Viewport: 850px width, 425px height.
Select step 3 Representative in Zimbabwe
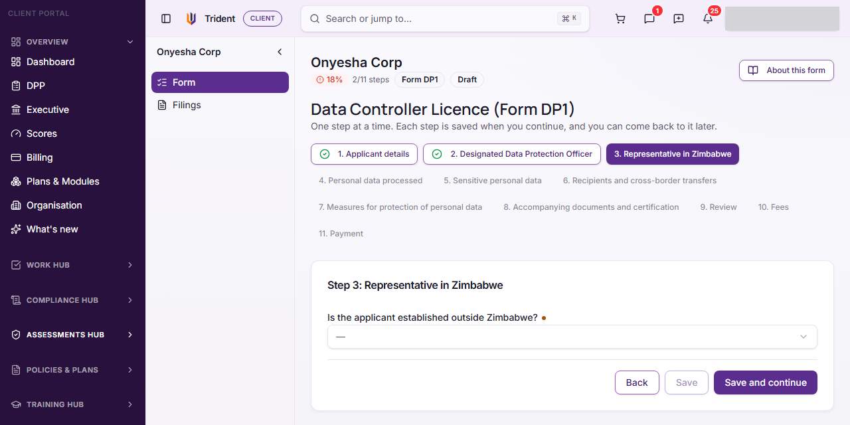point(673,154)
